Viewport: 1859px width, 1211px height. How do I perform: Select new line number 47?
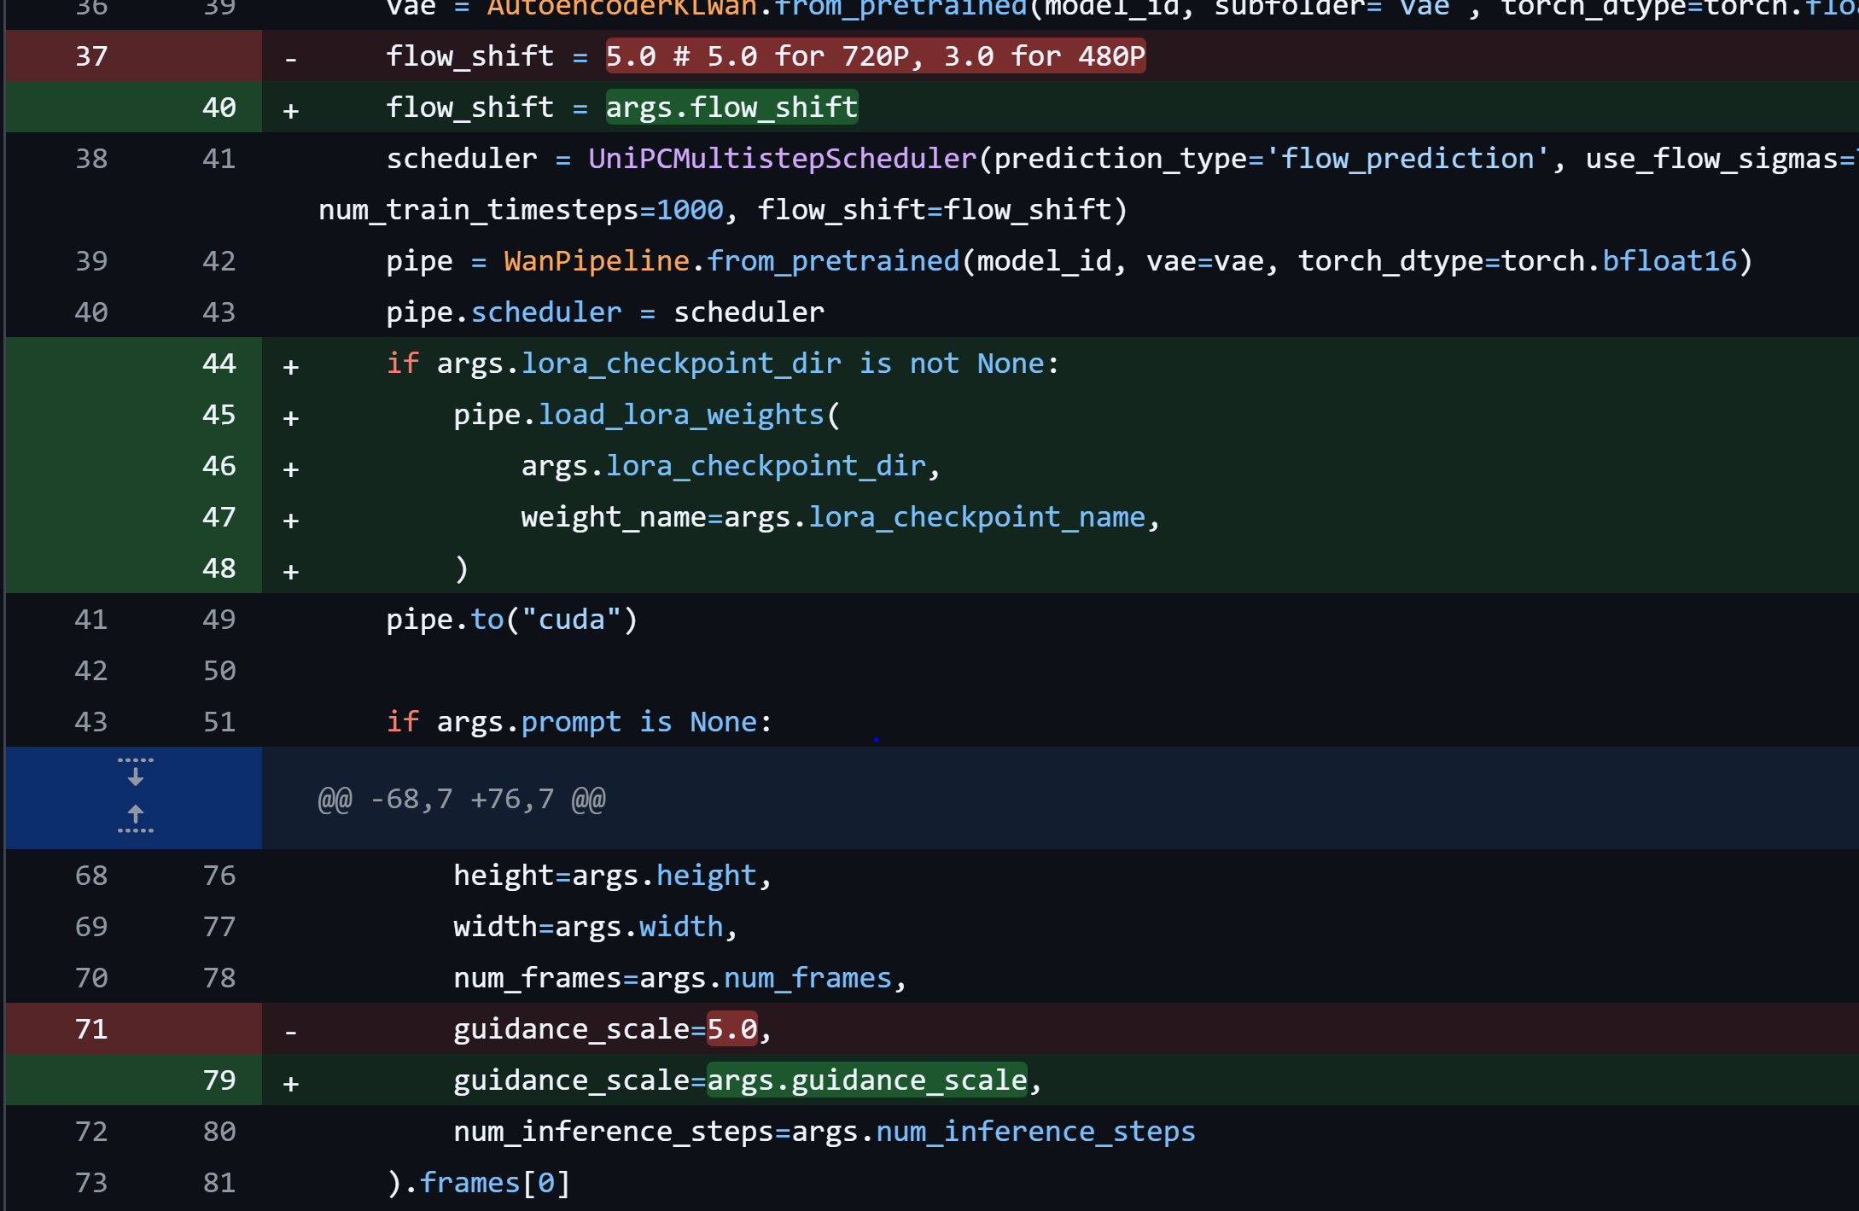219,517
